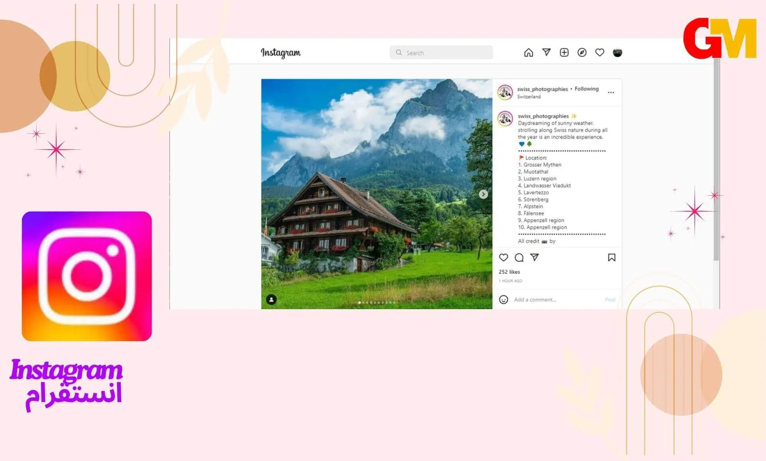Viewport: 766px width, 461px height.
Task: Create a new post with plus icon
Action: 564,53
